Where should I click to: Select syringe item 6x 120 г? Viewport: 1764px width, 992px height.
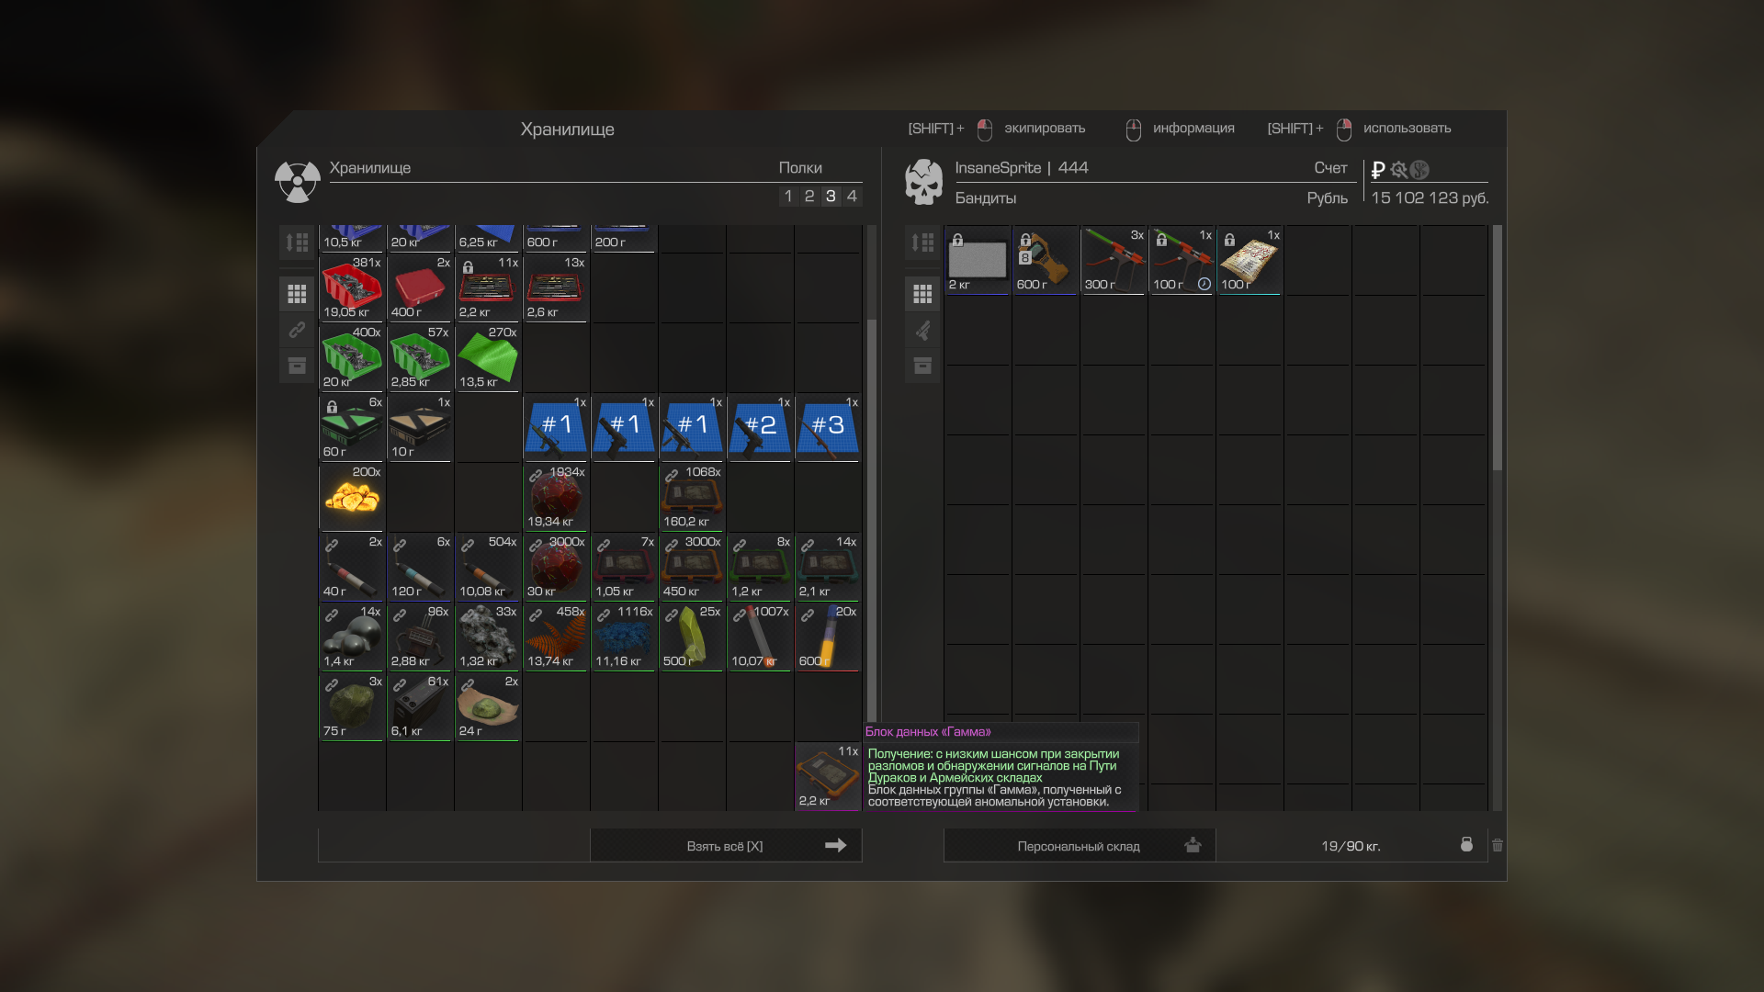[x=420, y=567]
